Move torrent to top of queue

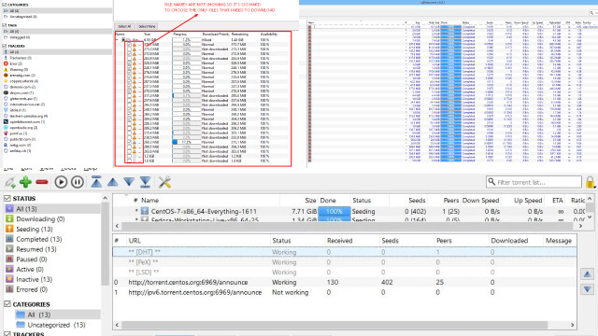[x=96, y=182]
